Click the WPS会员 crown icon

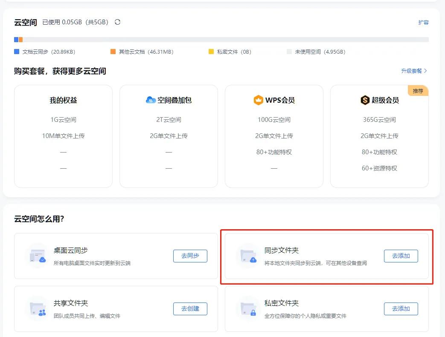(x=259, y=100)
